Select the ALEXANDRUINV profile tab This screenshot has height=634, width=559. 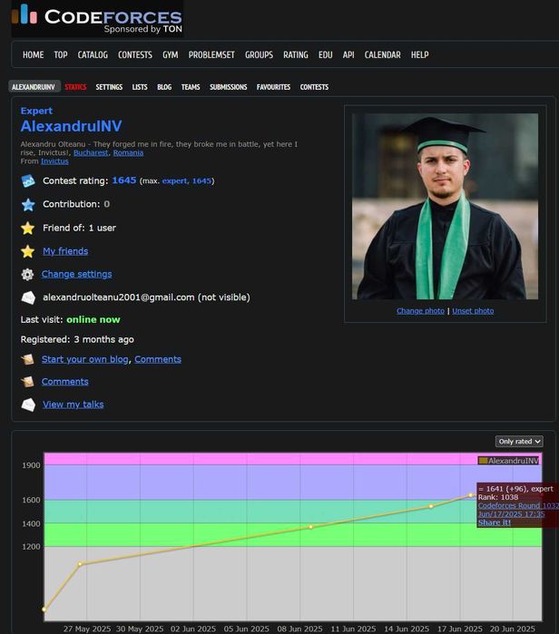tap(34, 86)
